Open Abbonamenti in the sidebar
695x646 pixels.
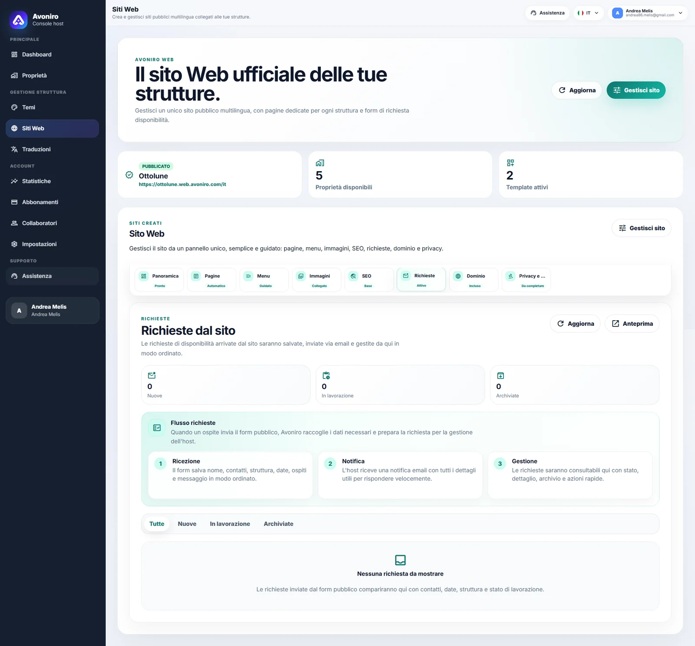tap(52, 202)
